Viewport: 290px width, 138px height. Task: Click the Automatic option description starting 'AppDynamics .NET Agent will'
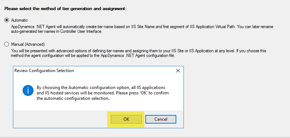click(142, 29)
